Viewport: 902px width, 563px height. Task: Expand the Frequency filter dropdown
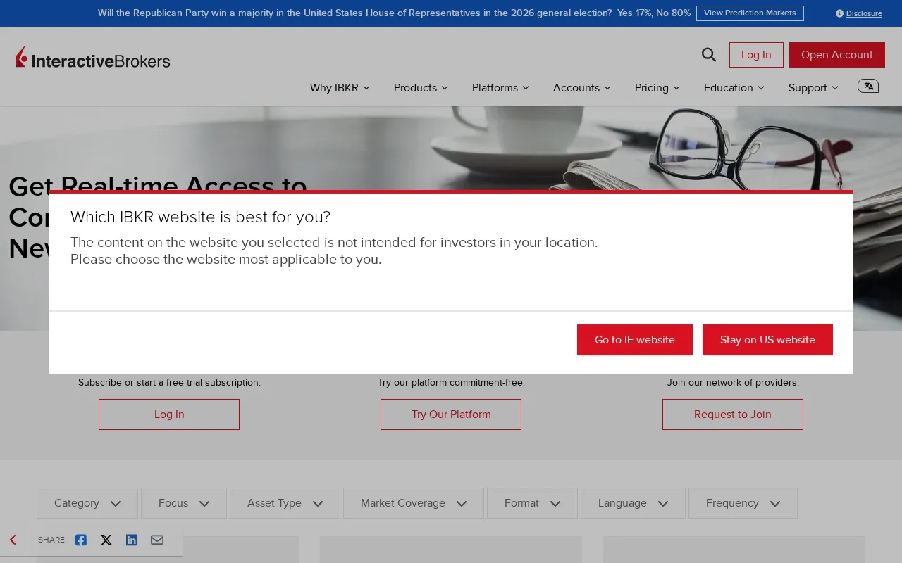click(743, 503)
